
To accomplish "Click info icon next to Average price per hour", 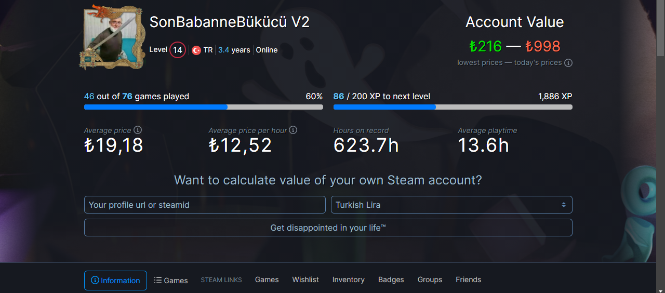I will [x=293, y=130].
